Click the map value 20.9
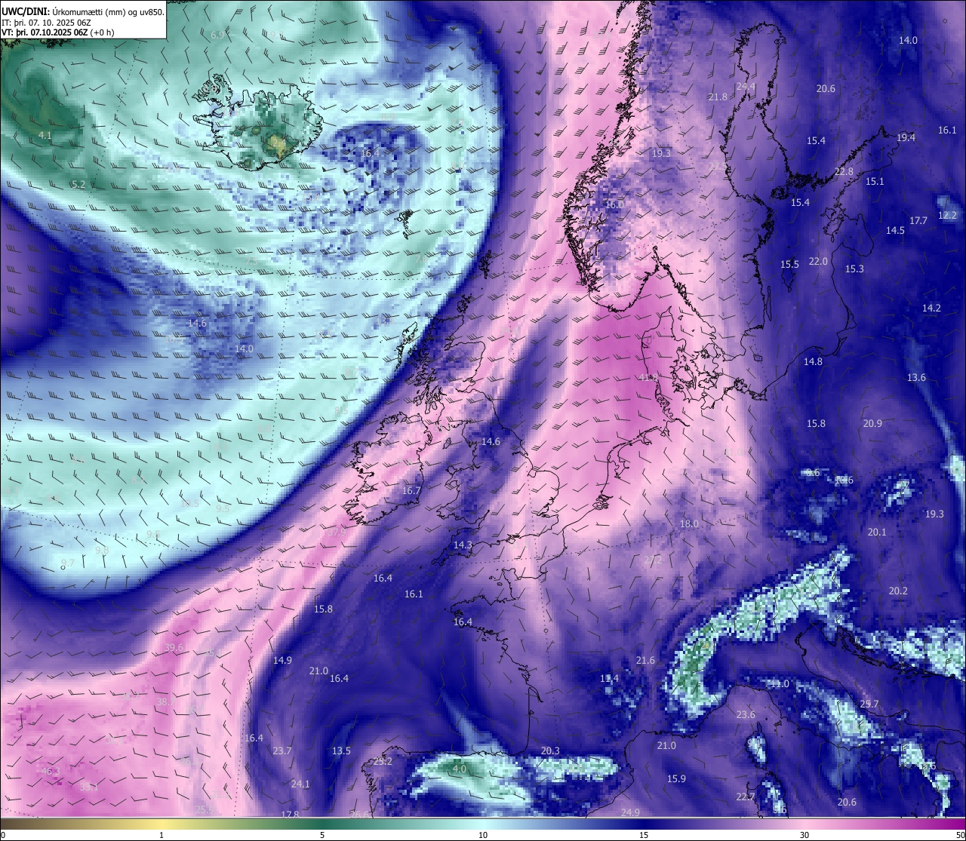966x841 pixels. 872,423
